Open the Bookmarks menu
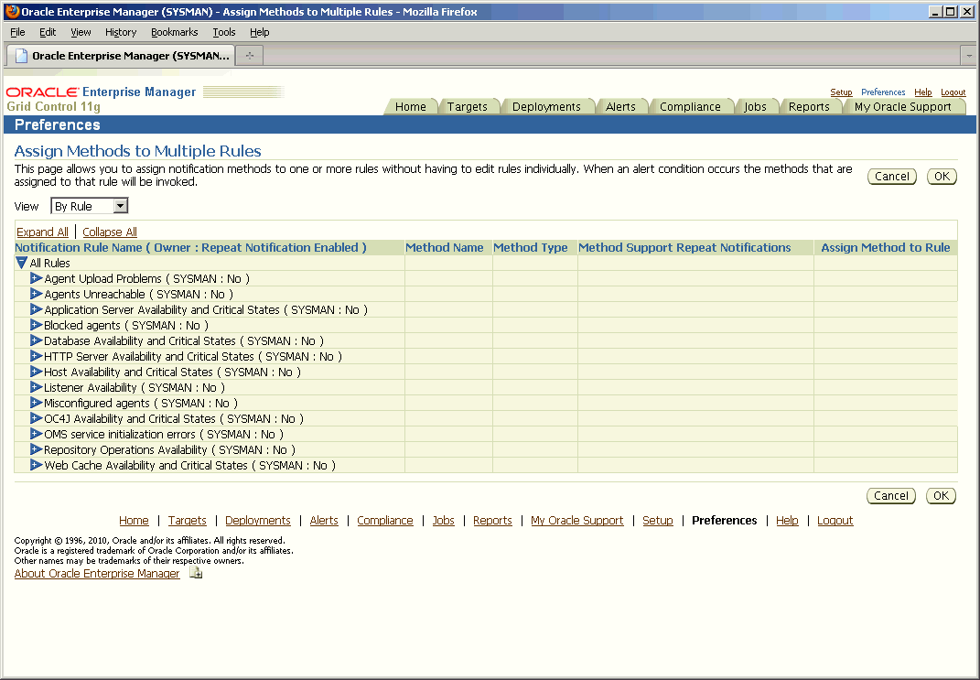This screenshot has height=680, width=980. (175, 32)
